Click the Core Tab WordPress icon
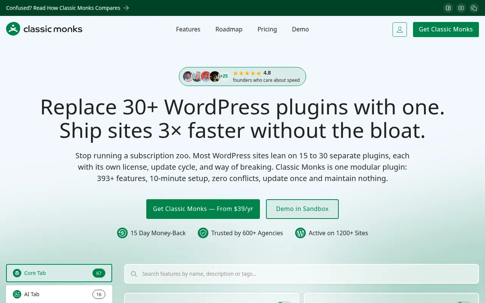The image size is (485, 303). tap(17, 273)
